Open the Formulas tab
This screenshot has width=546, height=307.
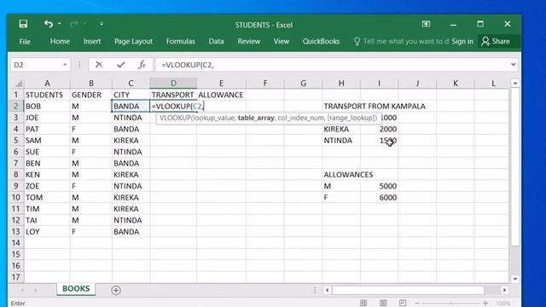(180, 42)
